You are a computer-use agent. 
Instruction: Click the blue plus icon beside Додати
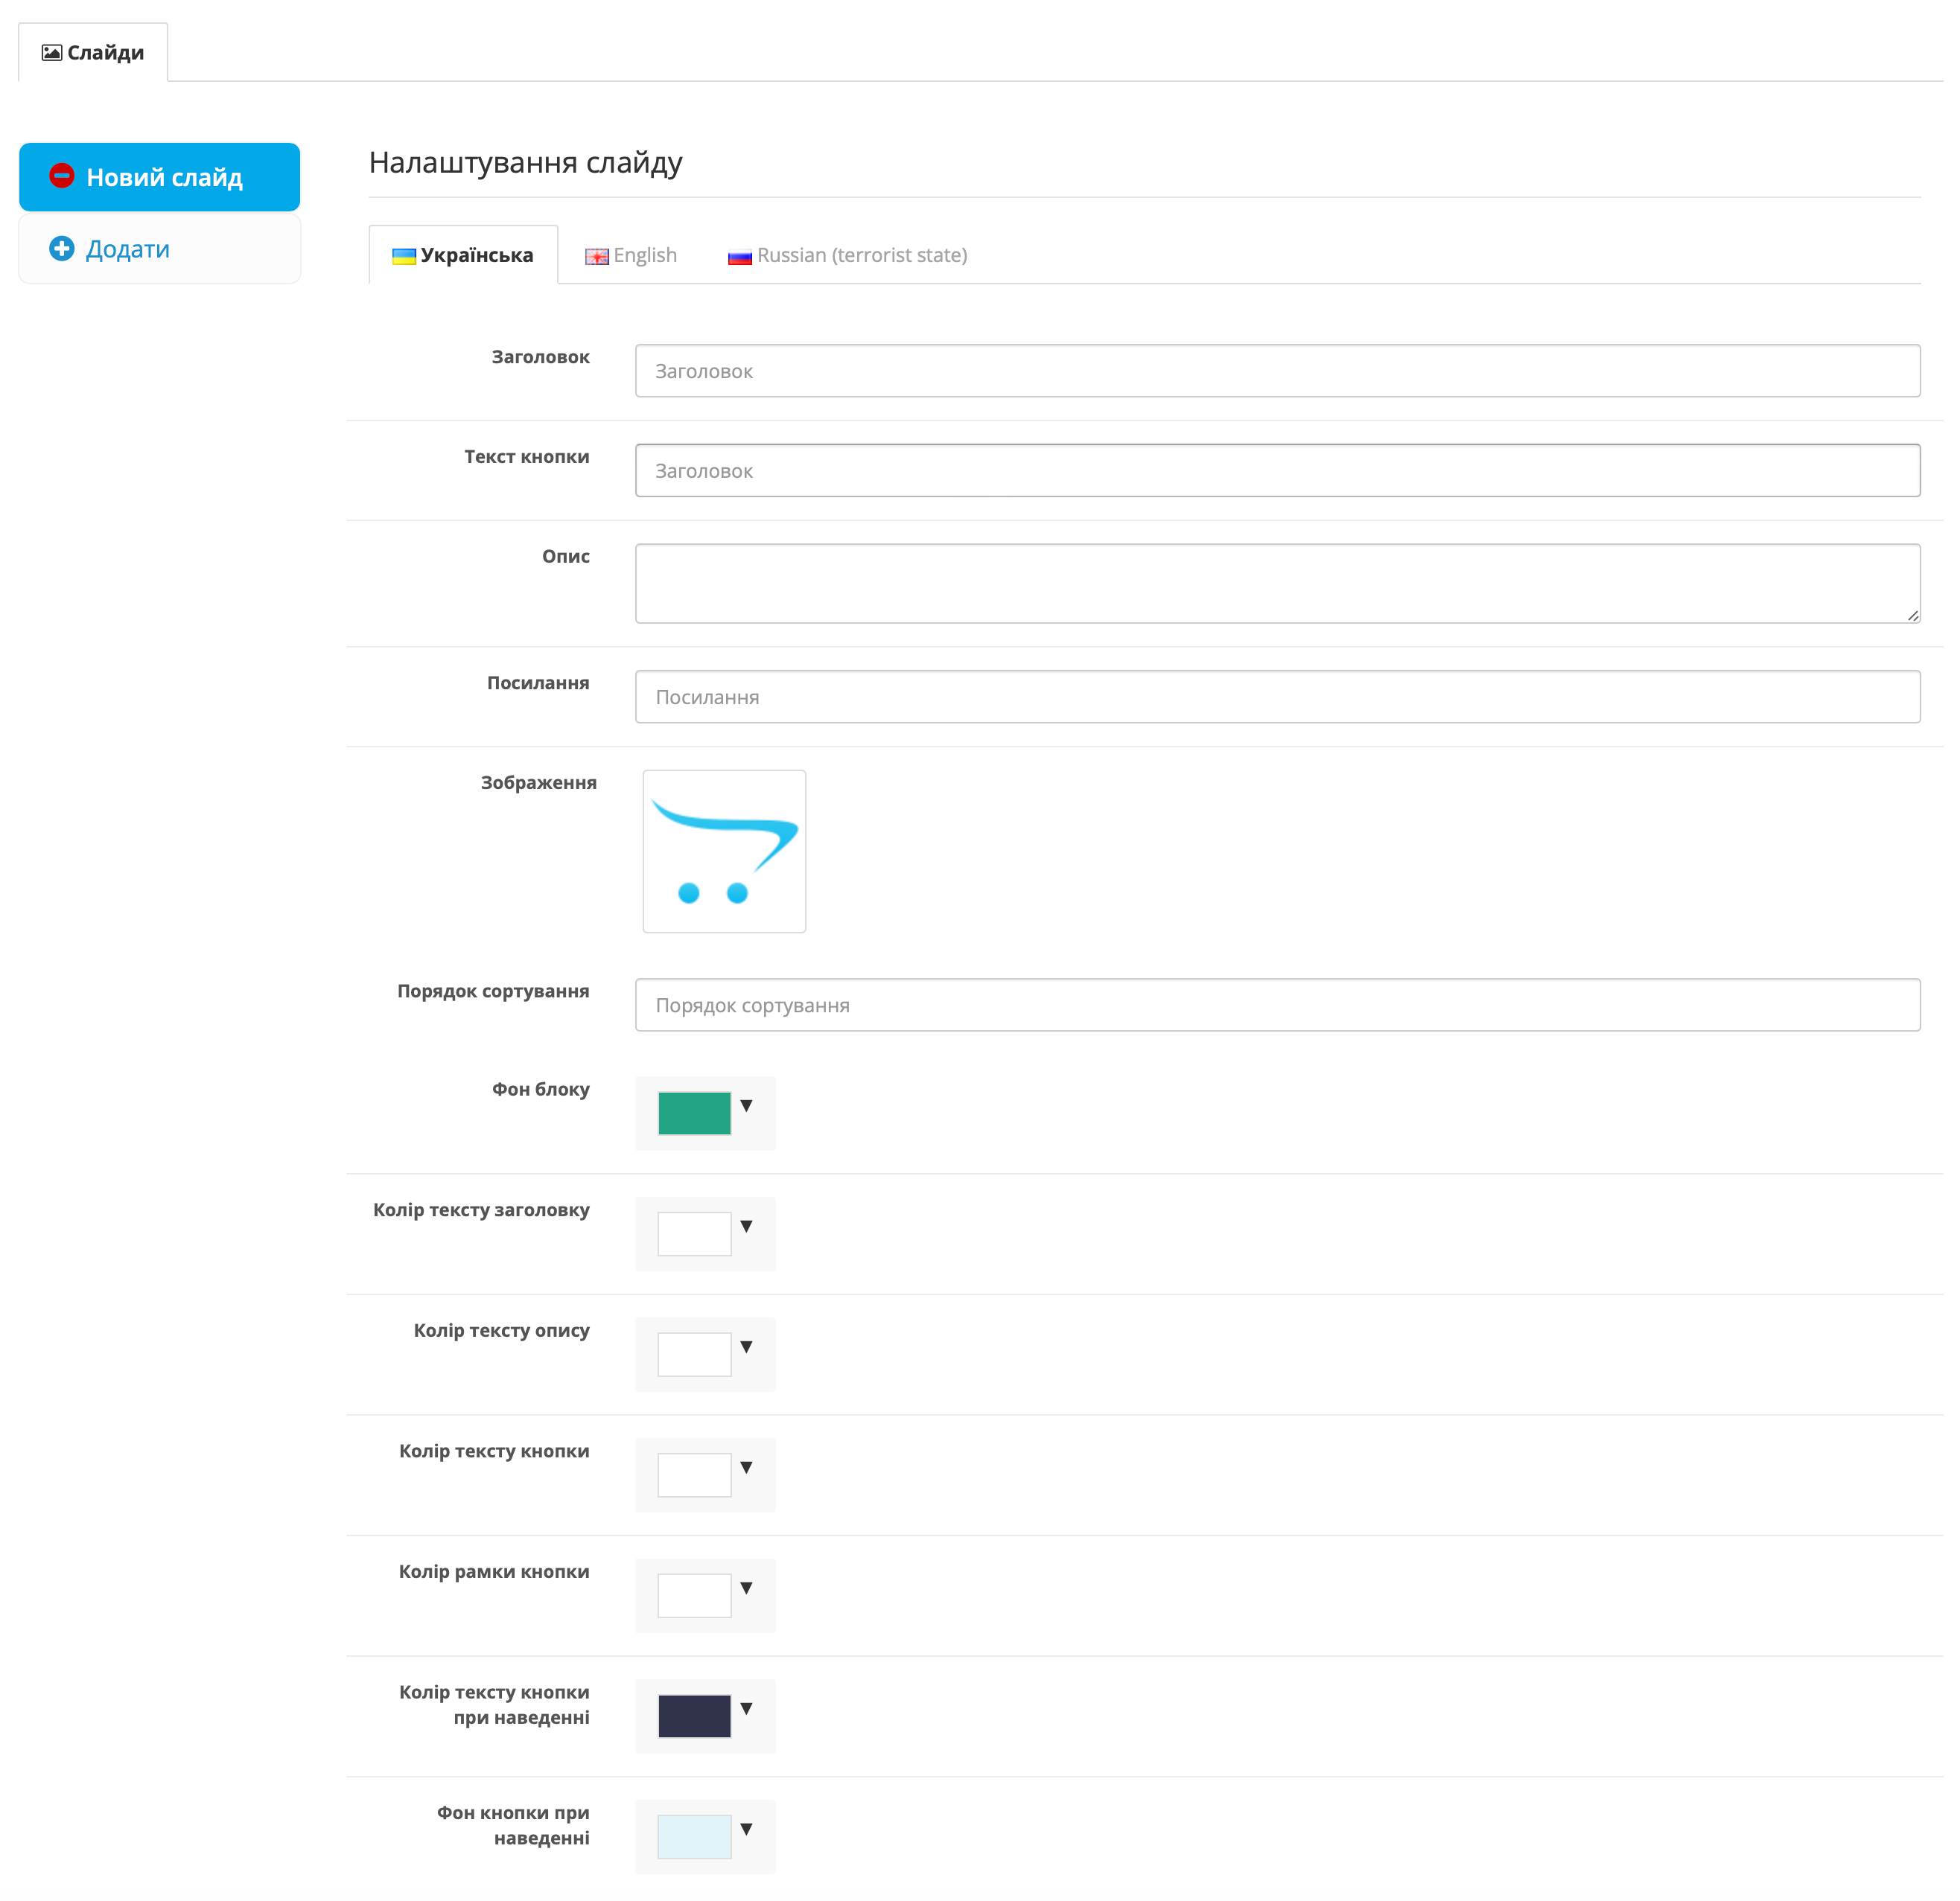(62, 250)
